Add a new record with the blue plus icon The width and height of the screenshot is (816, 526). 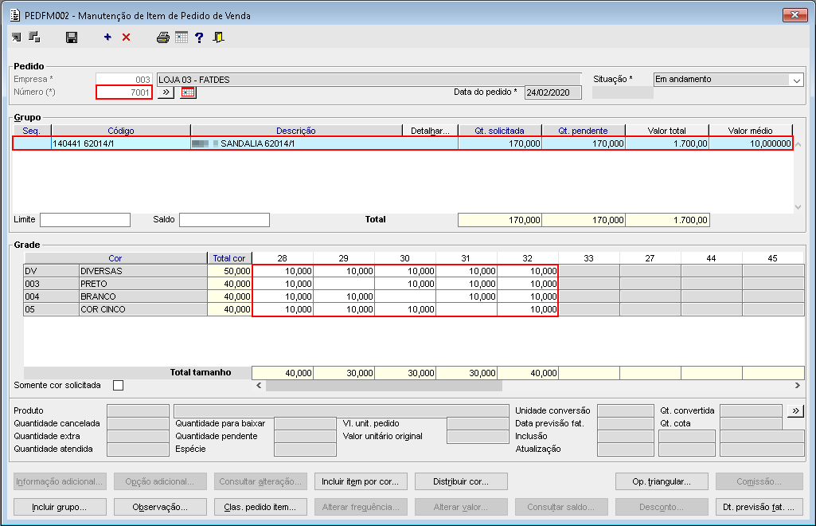107,37
